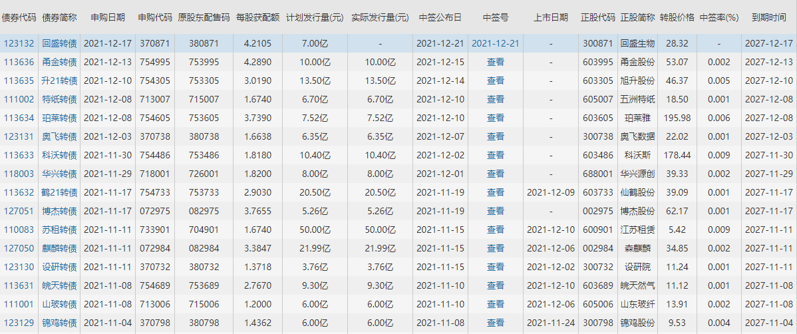Click 查看 in the 锦鸡转债 row
Viewport: 797px width, 334px height.
point(496,323)
